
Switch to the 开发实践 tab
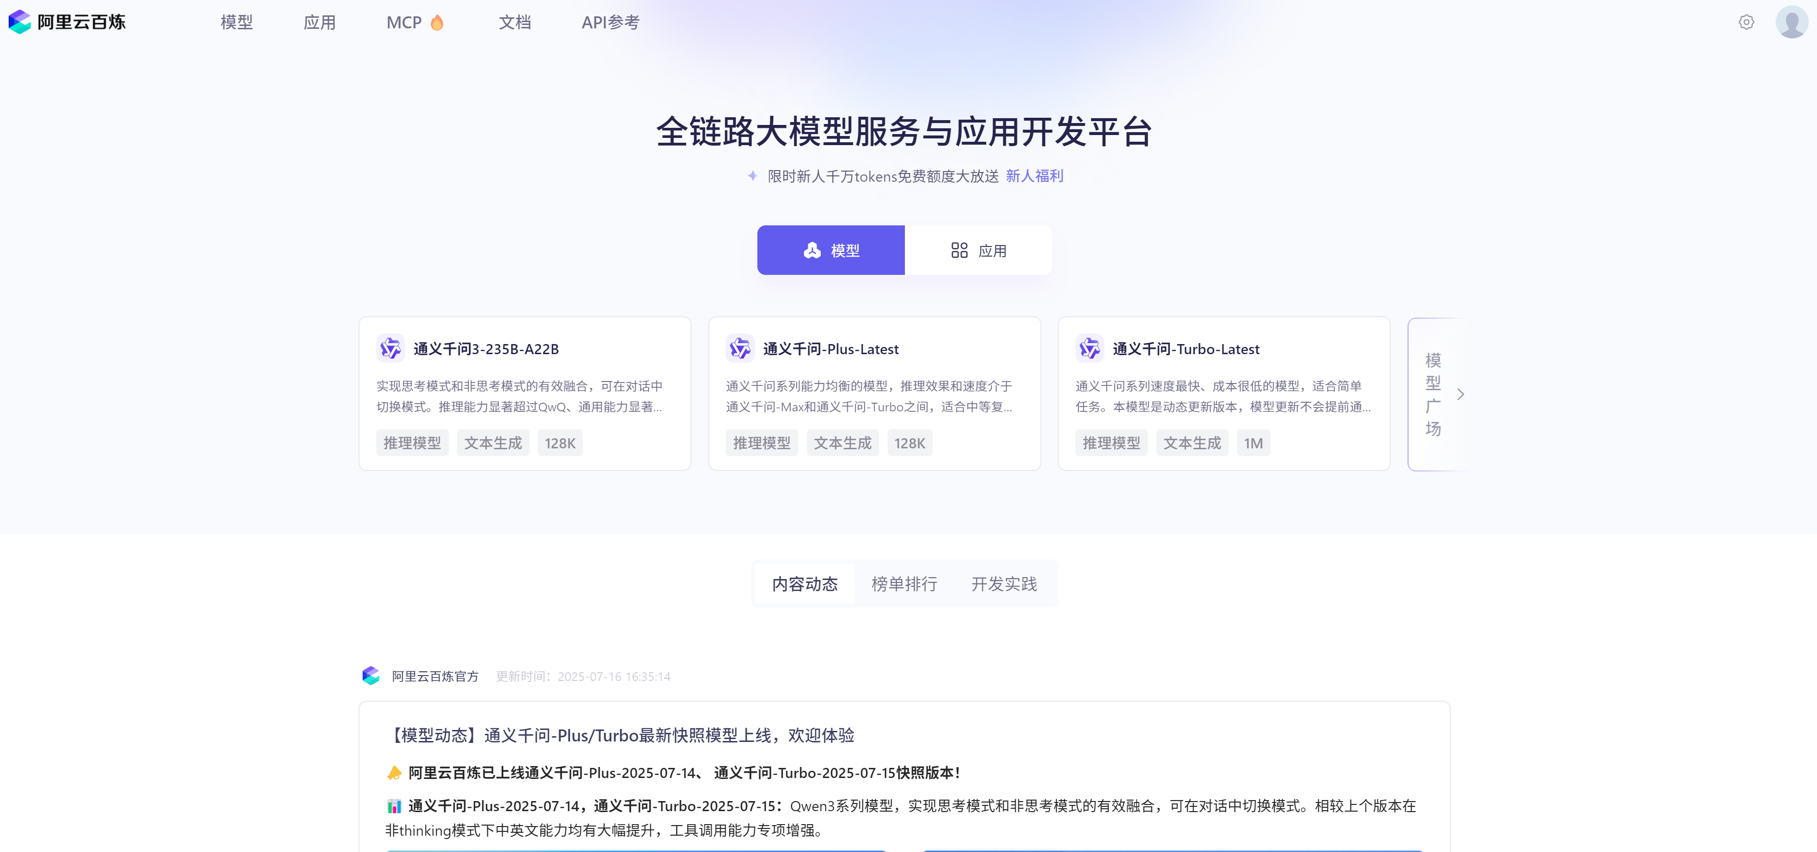point(1004,584)
